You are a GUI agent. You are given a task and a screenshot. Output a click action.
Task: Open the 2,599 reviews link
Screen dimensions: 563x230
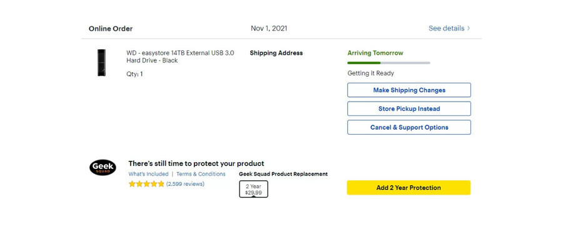(x=185, y=184)
